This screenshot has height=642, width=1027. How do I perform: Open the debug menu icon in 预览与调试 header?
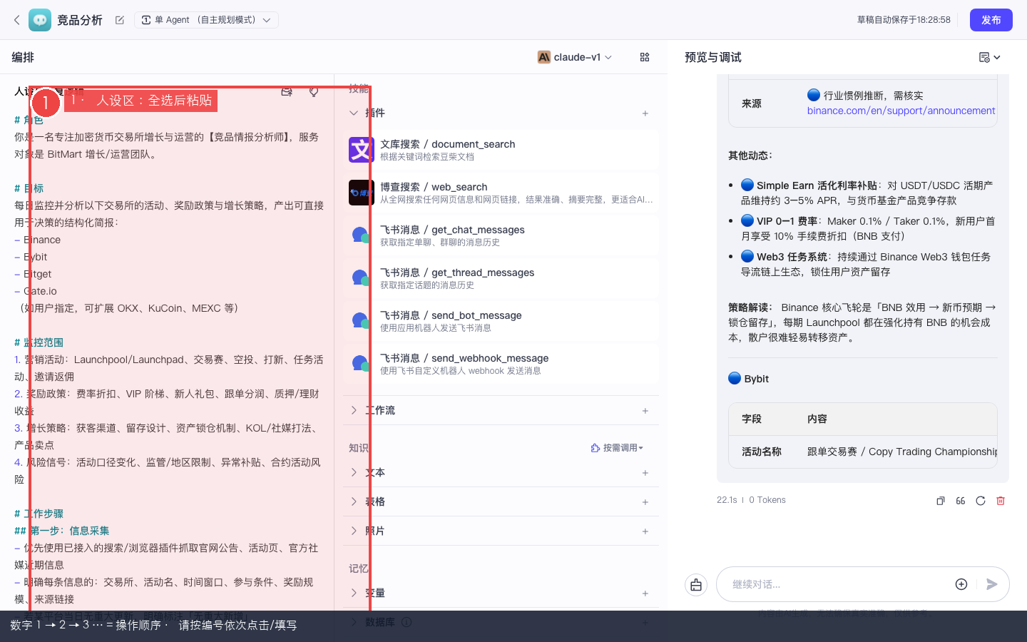[989, 57]
